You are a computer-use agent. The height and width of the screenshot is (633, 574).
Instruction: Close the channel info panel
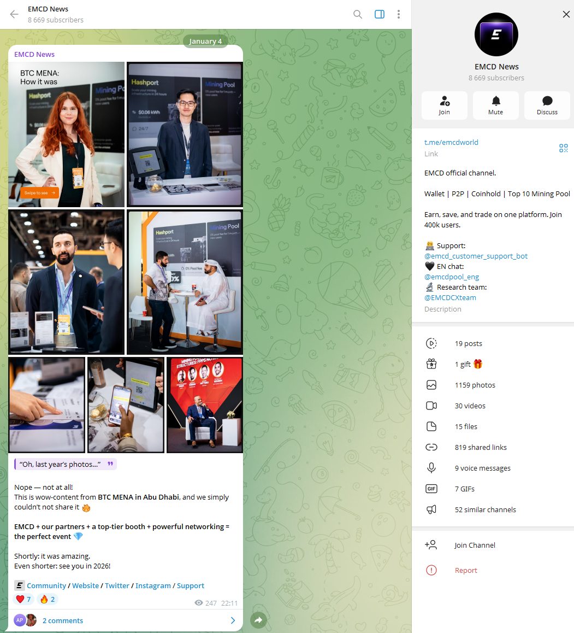tap(566, 15)
